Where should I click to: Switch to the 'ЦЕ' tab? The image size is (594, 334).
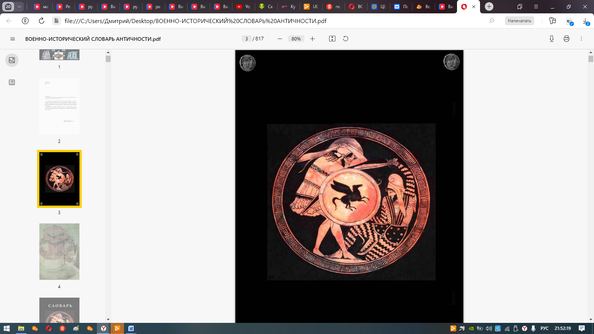point(378,7)
